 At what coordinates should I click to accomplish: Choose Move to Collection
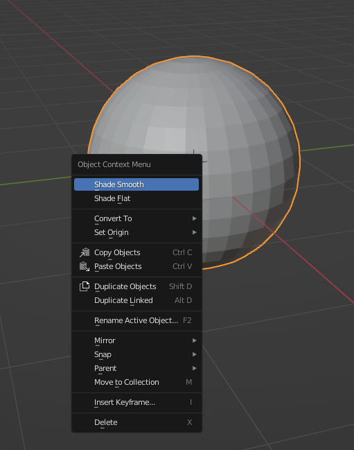point(136,382)
